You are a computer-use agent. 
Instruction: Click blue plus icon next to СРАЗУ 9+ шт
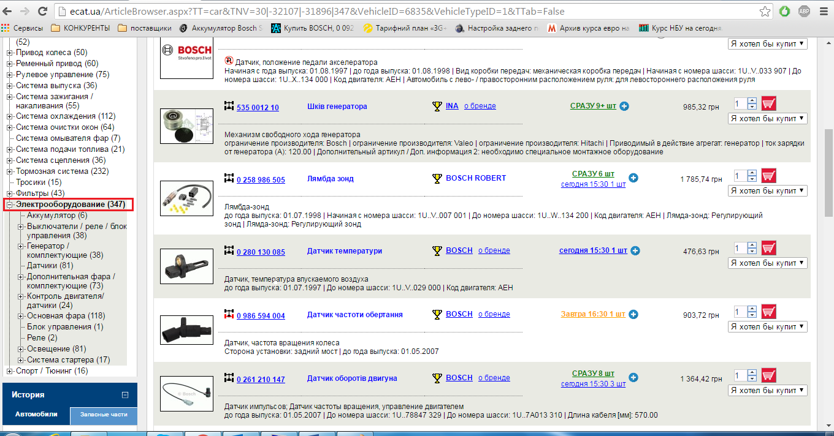624,106
